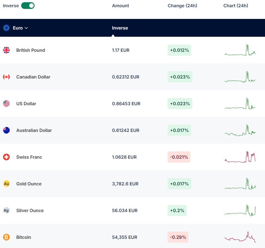
Task: Click the US Dollar flag icon
Action: 6,104
